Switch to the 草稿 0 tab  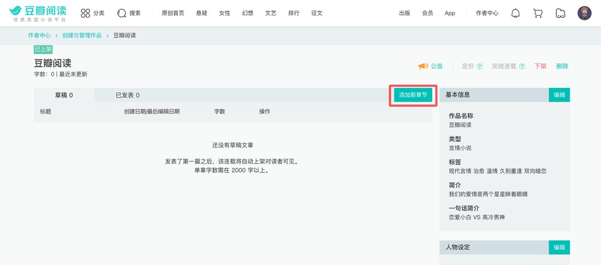pyautogui.click(x=64, y=95)
